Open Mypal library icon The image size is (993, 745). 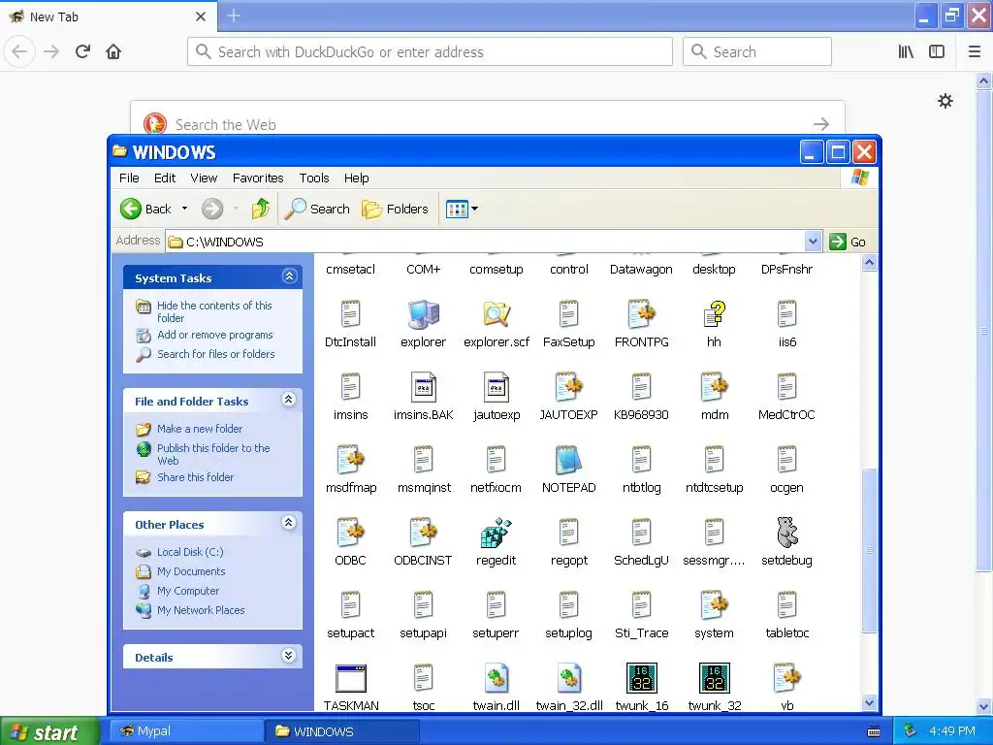click(x=906, y=51)
